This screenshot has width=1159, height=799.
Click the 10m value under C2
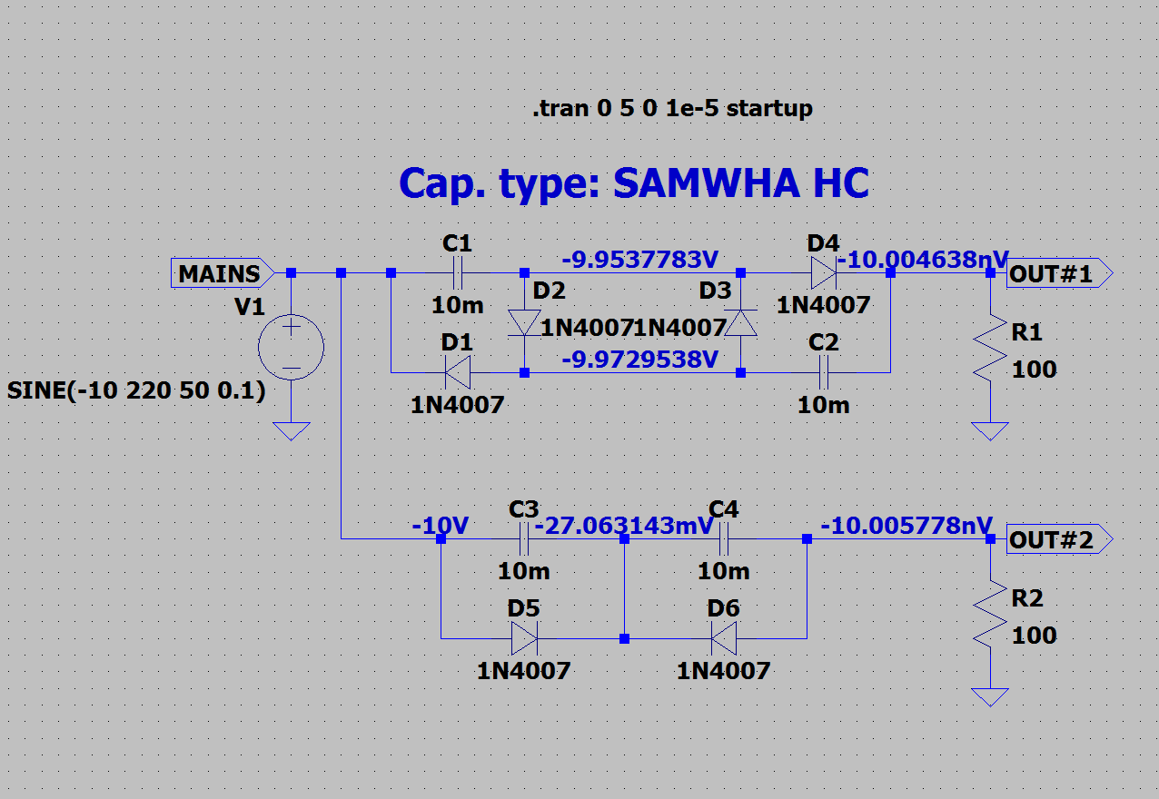(x=824, y=404)
